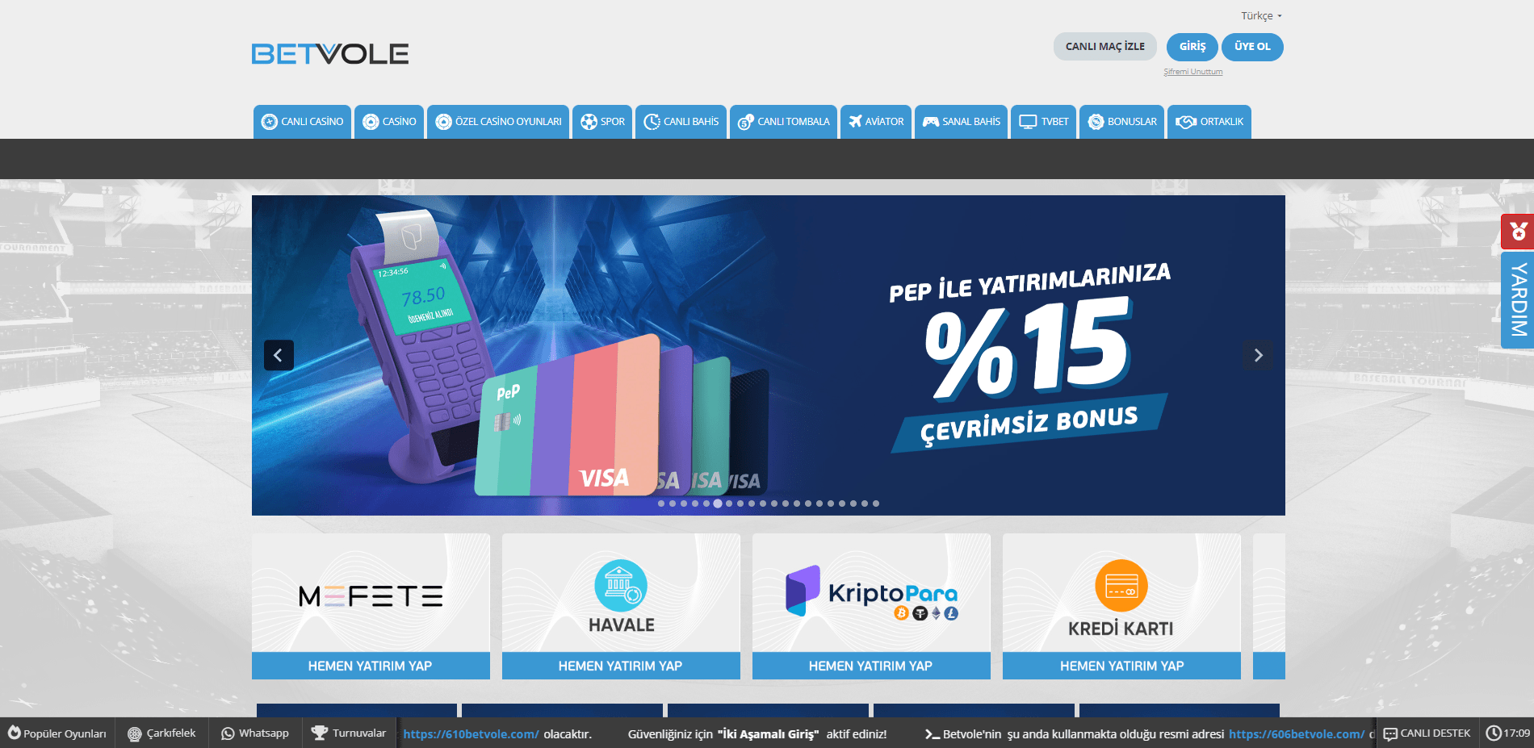Open Popüler Oyunları in bottom bar
This screenshot has width=1534, height=748.
coord(57,733)
